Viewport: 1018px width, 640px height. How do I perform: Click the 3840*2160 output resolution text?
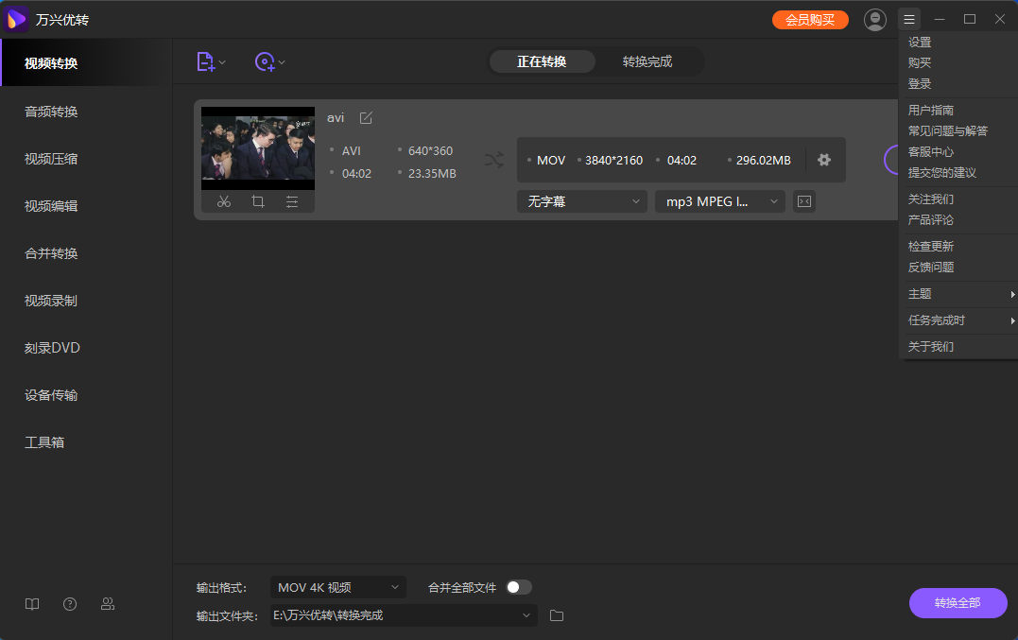click(613, 161)
